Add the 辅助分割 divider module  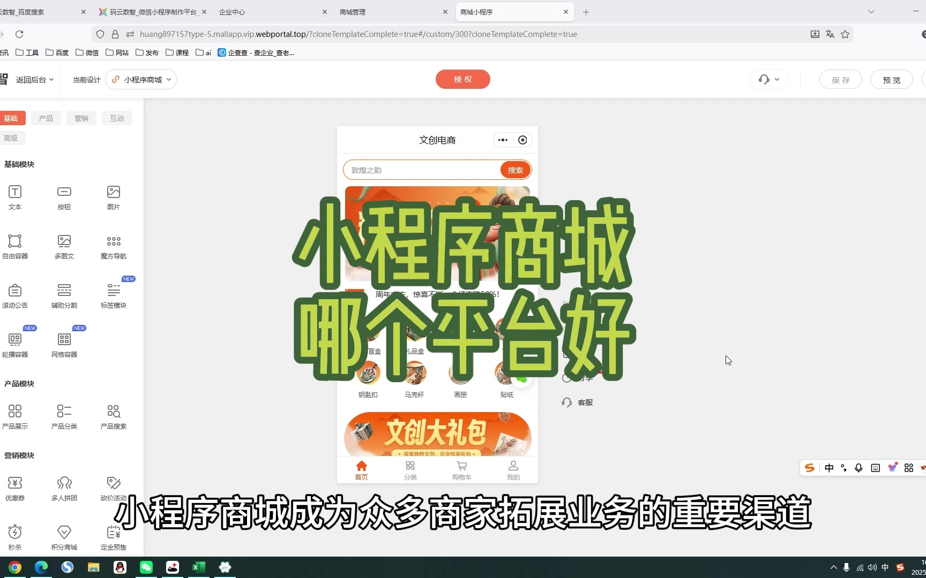point(64,296)
